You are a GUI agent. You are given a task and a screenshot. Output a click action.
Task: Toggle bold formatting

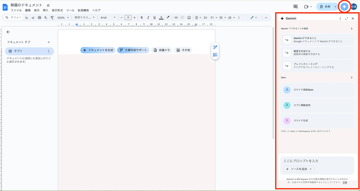coord(142,18)
